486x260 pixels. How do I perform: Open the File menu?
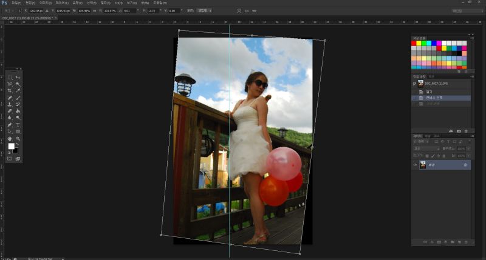click(16, 3)
